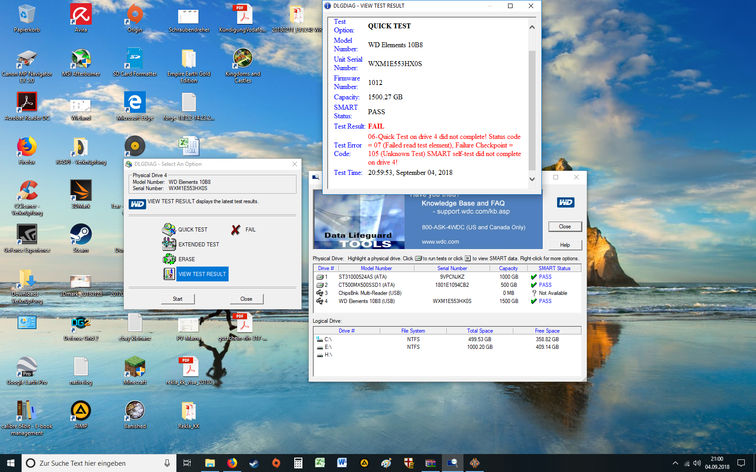Select physical drive ST31000524AS row
Image resolution: width=756 pixels, height=472 pixels.
pyautogui.click(x=447, y=277)
